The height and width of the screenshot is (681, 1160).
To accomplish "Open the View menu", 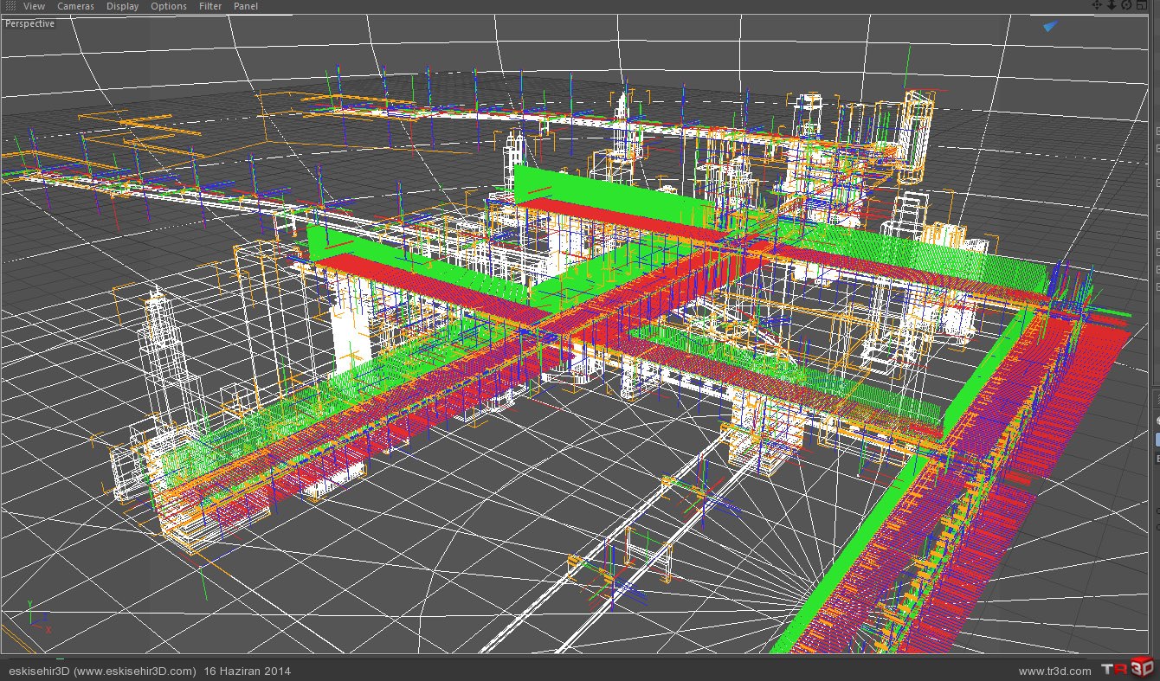I will tap(35, 6).
